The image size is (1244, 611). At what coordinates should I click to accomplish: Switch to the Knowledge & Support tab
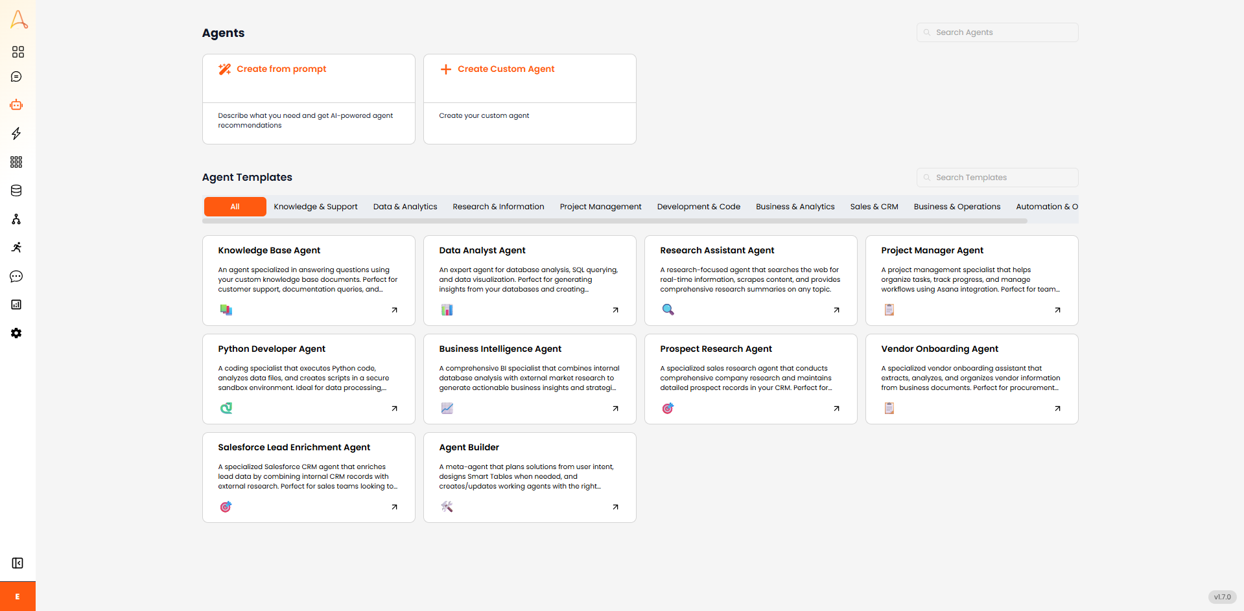[x=316, y=206]
